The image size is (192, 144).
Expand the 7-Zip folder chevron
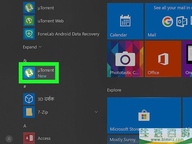point(96,112)
